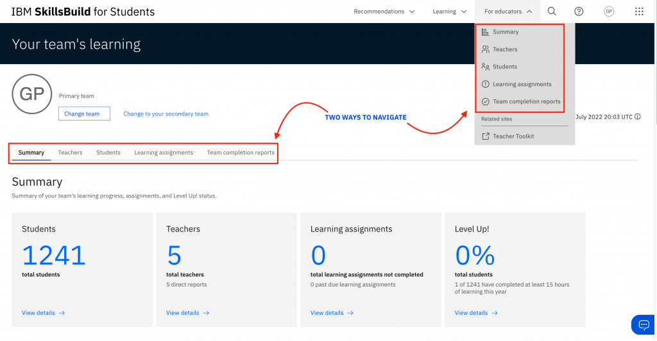Switch to the Students tab
The width and height of the screenshot is (657, 341).
108,153
